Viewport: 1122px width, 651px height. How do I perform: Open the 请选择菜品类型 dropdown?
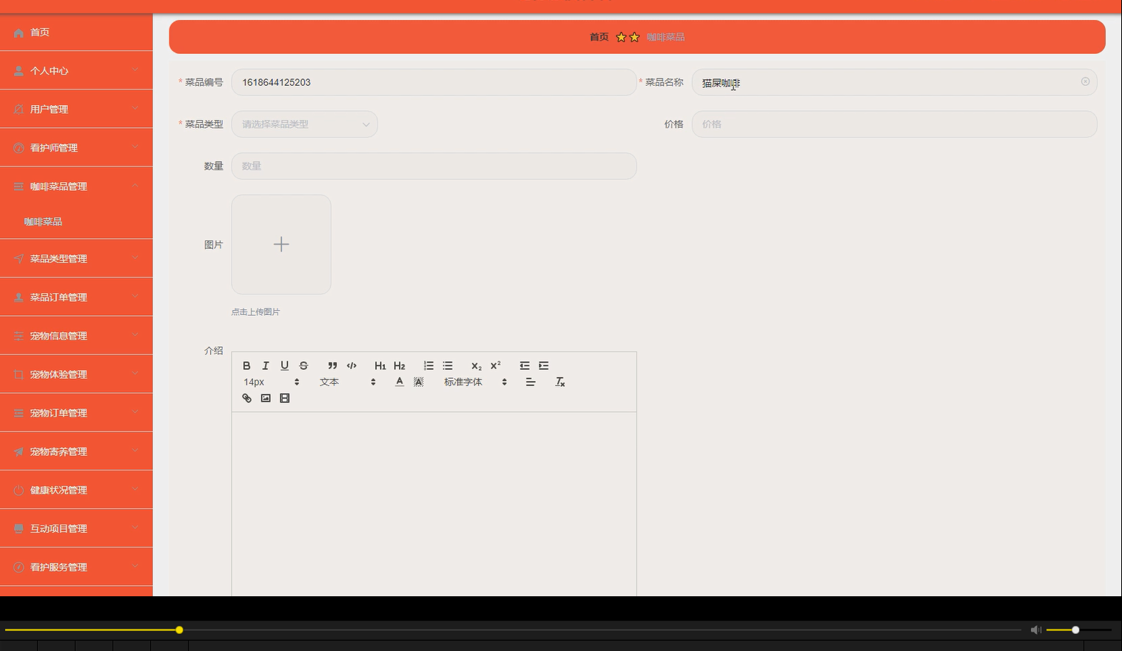coord(304,124)
